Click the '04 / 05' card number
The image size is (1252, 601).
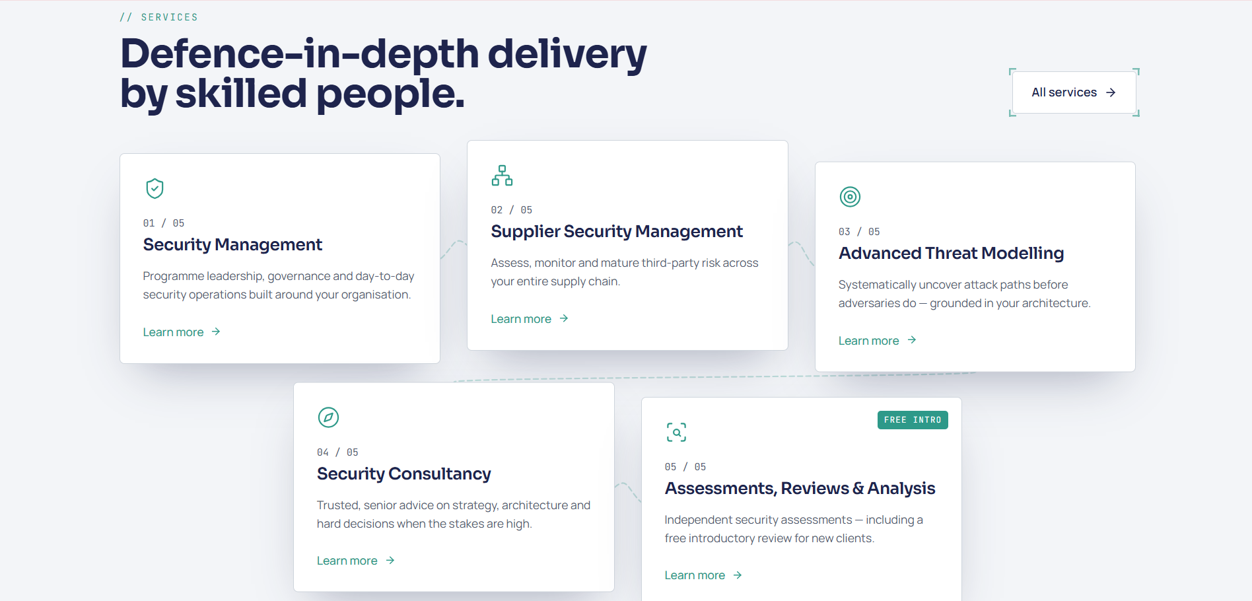[x=337, y=452]
